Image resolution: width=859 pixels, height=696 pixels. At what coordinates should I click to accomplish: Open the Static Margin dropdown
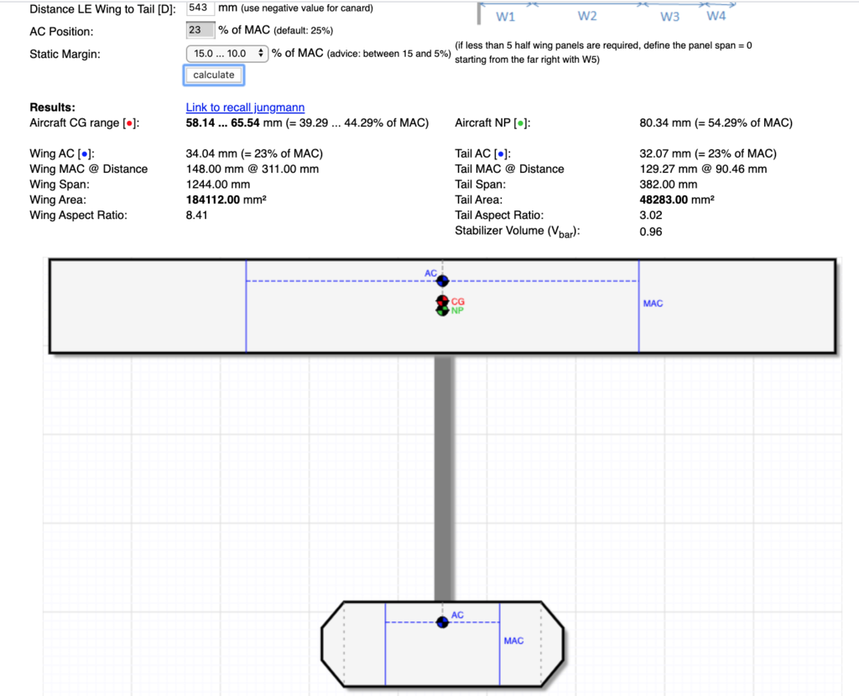click(x=226, y=53)
